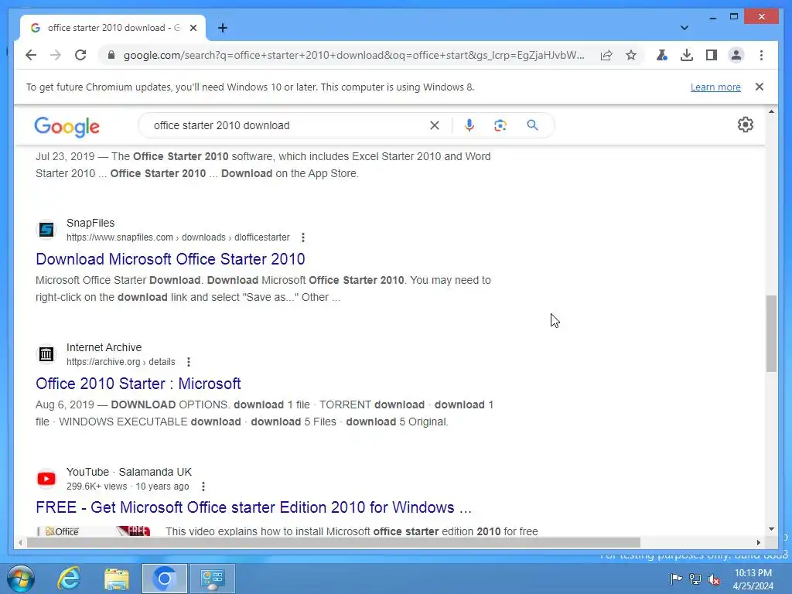Click the address bar URL

point(353,55)
